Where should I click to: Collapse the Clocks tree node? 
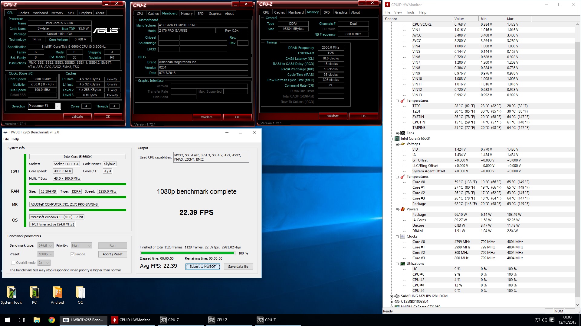click(x=397, y=237)
